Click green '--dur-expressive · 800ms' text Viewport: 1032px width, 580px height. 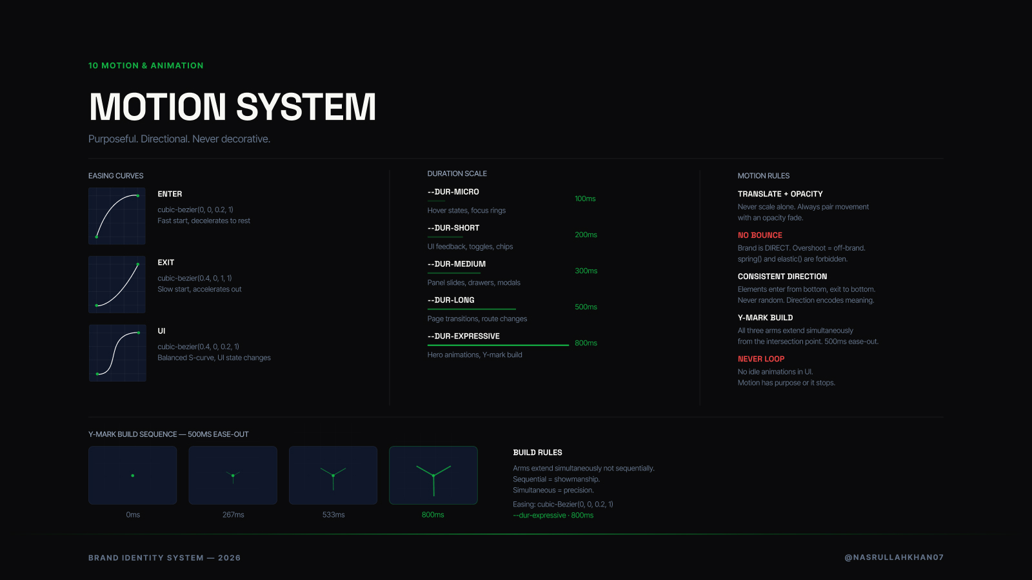point(553,516)
